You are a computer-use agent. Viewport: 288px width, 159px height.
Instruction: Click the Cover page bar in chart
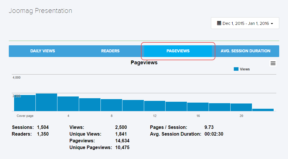pyautogui.click(x=25, y=103)
